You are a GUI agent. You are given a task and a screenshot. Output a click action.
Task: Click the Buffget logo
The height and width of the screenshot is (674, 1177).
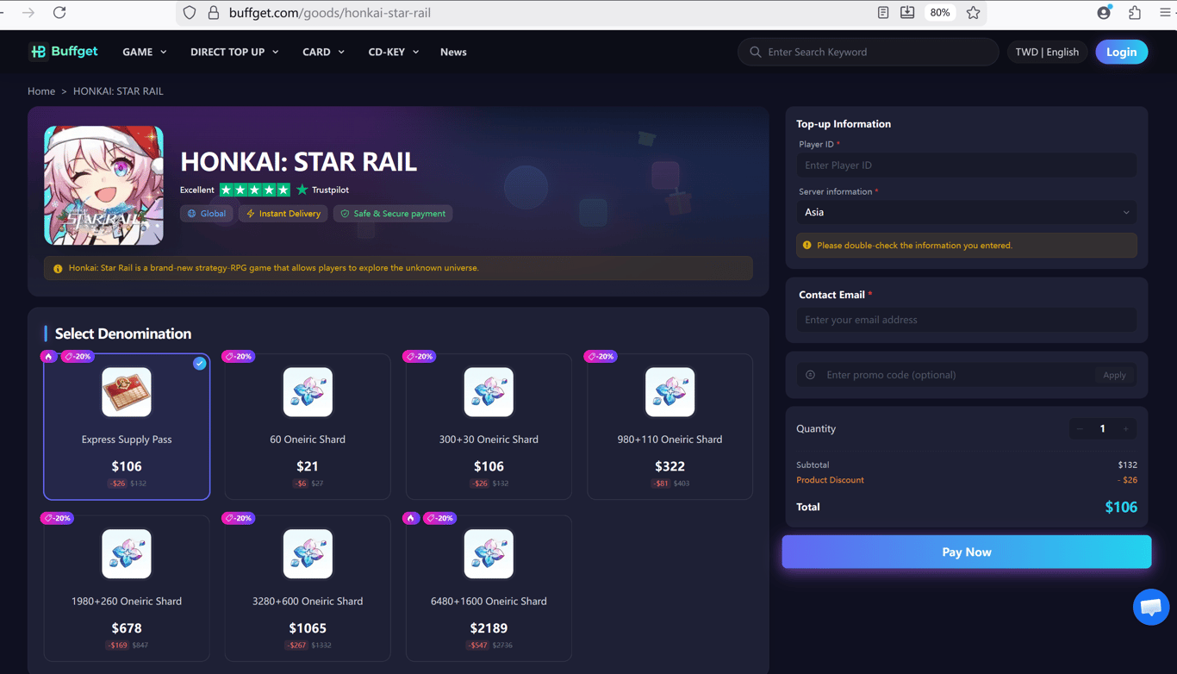click(64, 52)
